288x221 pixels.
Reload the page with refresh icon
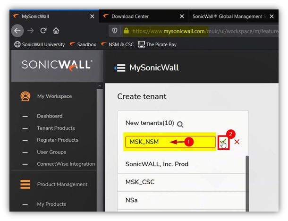[x=43, y=31]
